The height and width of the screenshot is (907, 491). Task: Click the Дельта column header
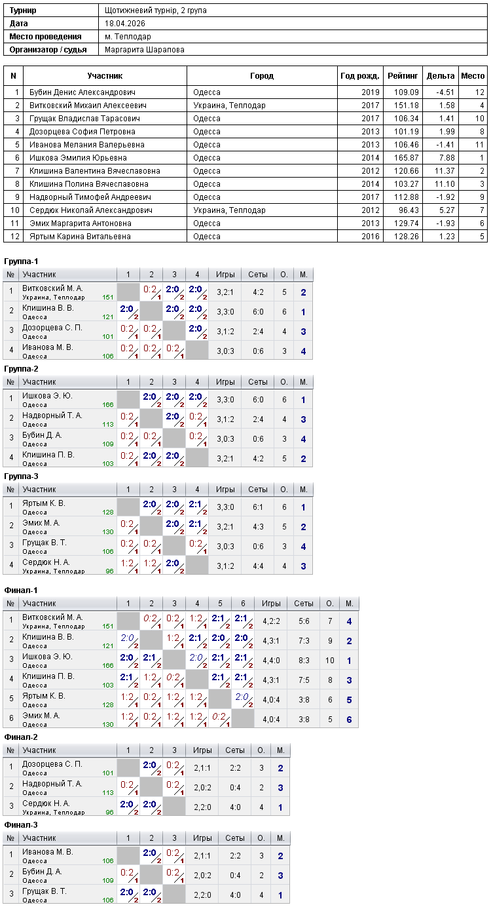(x=441, y=76)
